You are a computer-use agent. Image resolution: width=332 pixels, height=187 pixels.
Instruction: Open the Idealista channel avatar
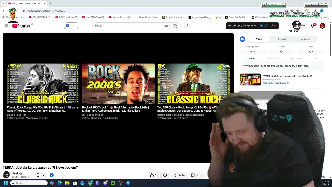pos(6,175)
